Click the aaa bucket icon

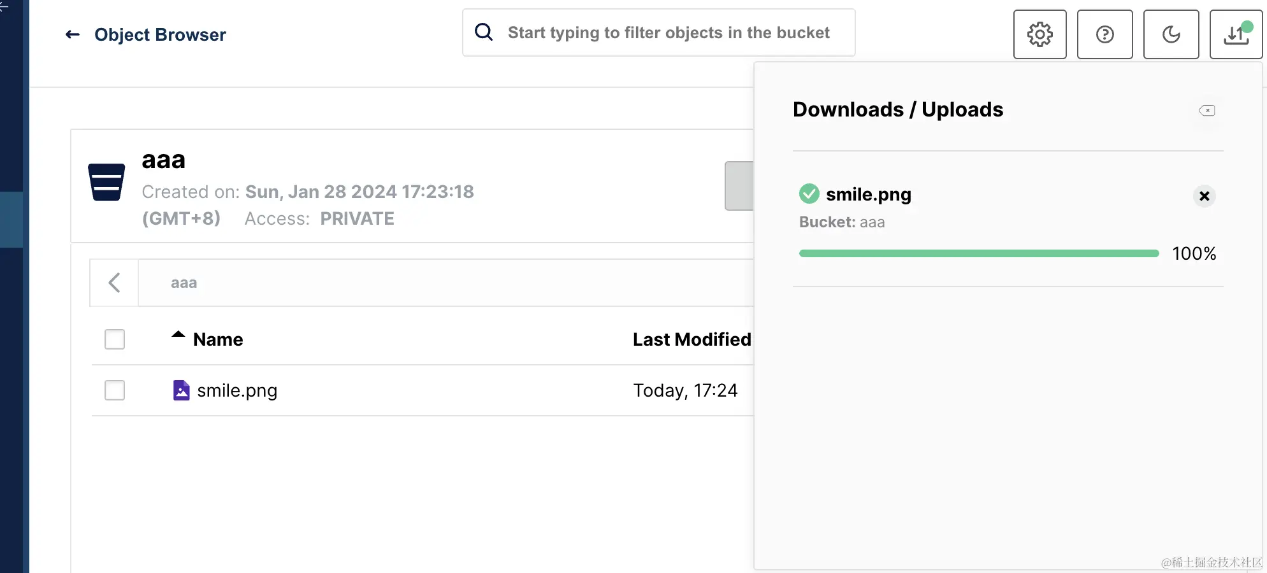[106, 182]
